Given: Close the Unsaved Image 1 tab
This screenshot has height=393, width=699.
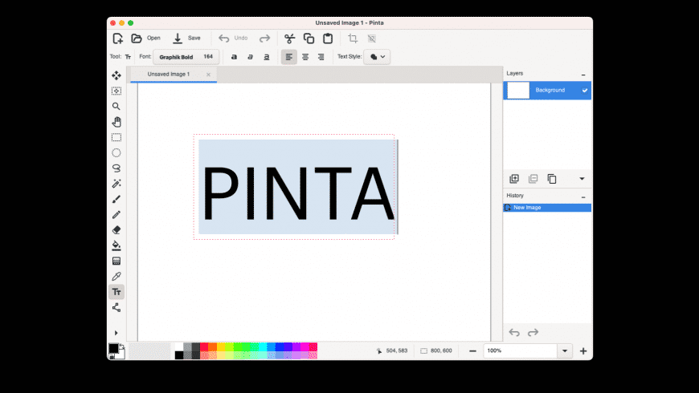Looking at the screenshot, I should (208, 75).
